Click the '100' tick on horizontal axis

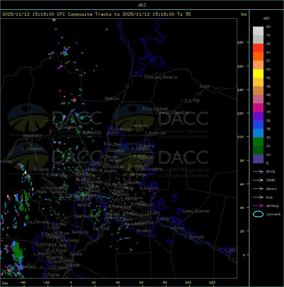[188, 283]
